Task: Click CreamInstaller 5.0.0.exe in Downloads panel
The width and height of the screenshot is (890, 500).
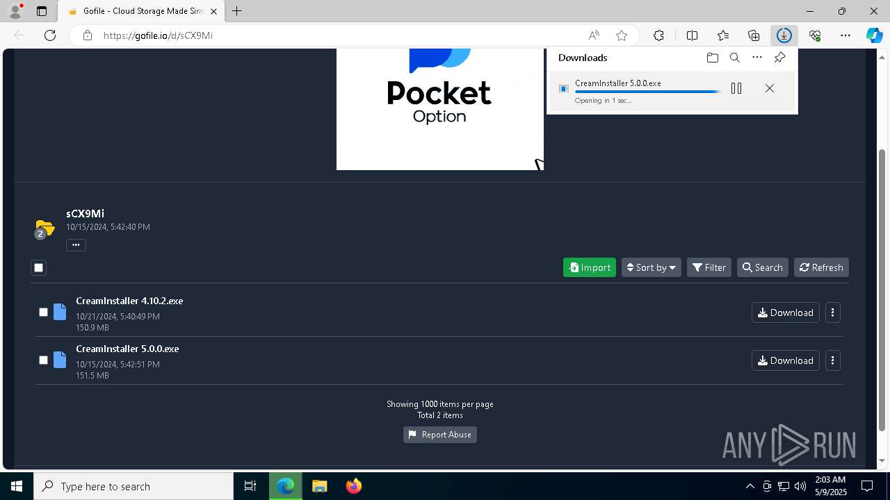Action: coord(618,83)
